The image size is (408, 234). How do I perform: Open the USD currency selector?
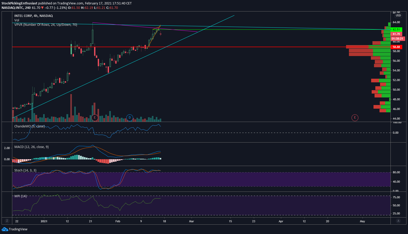pyautogui.click(x=398, y=15)
